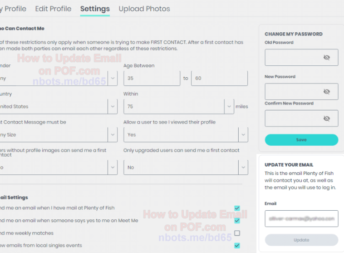Reveal the New Password field text

[326, 92]
